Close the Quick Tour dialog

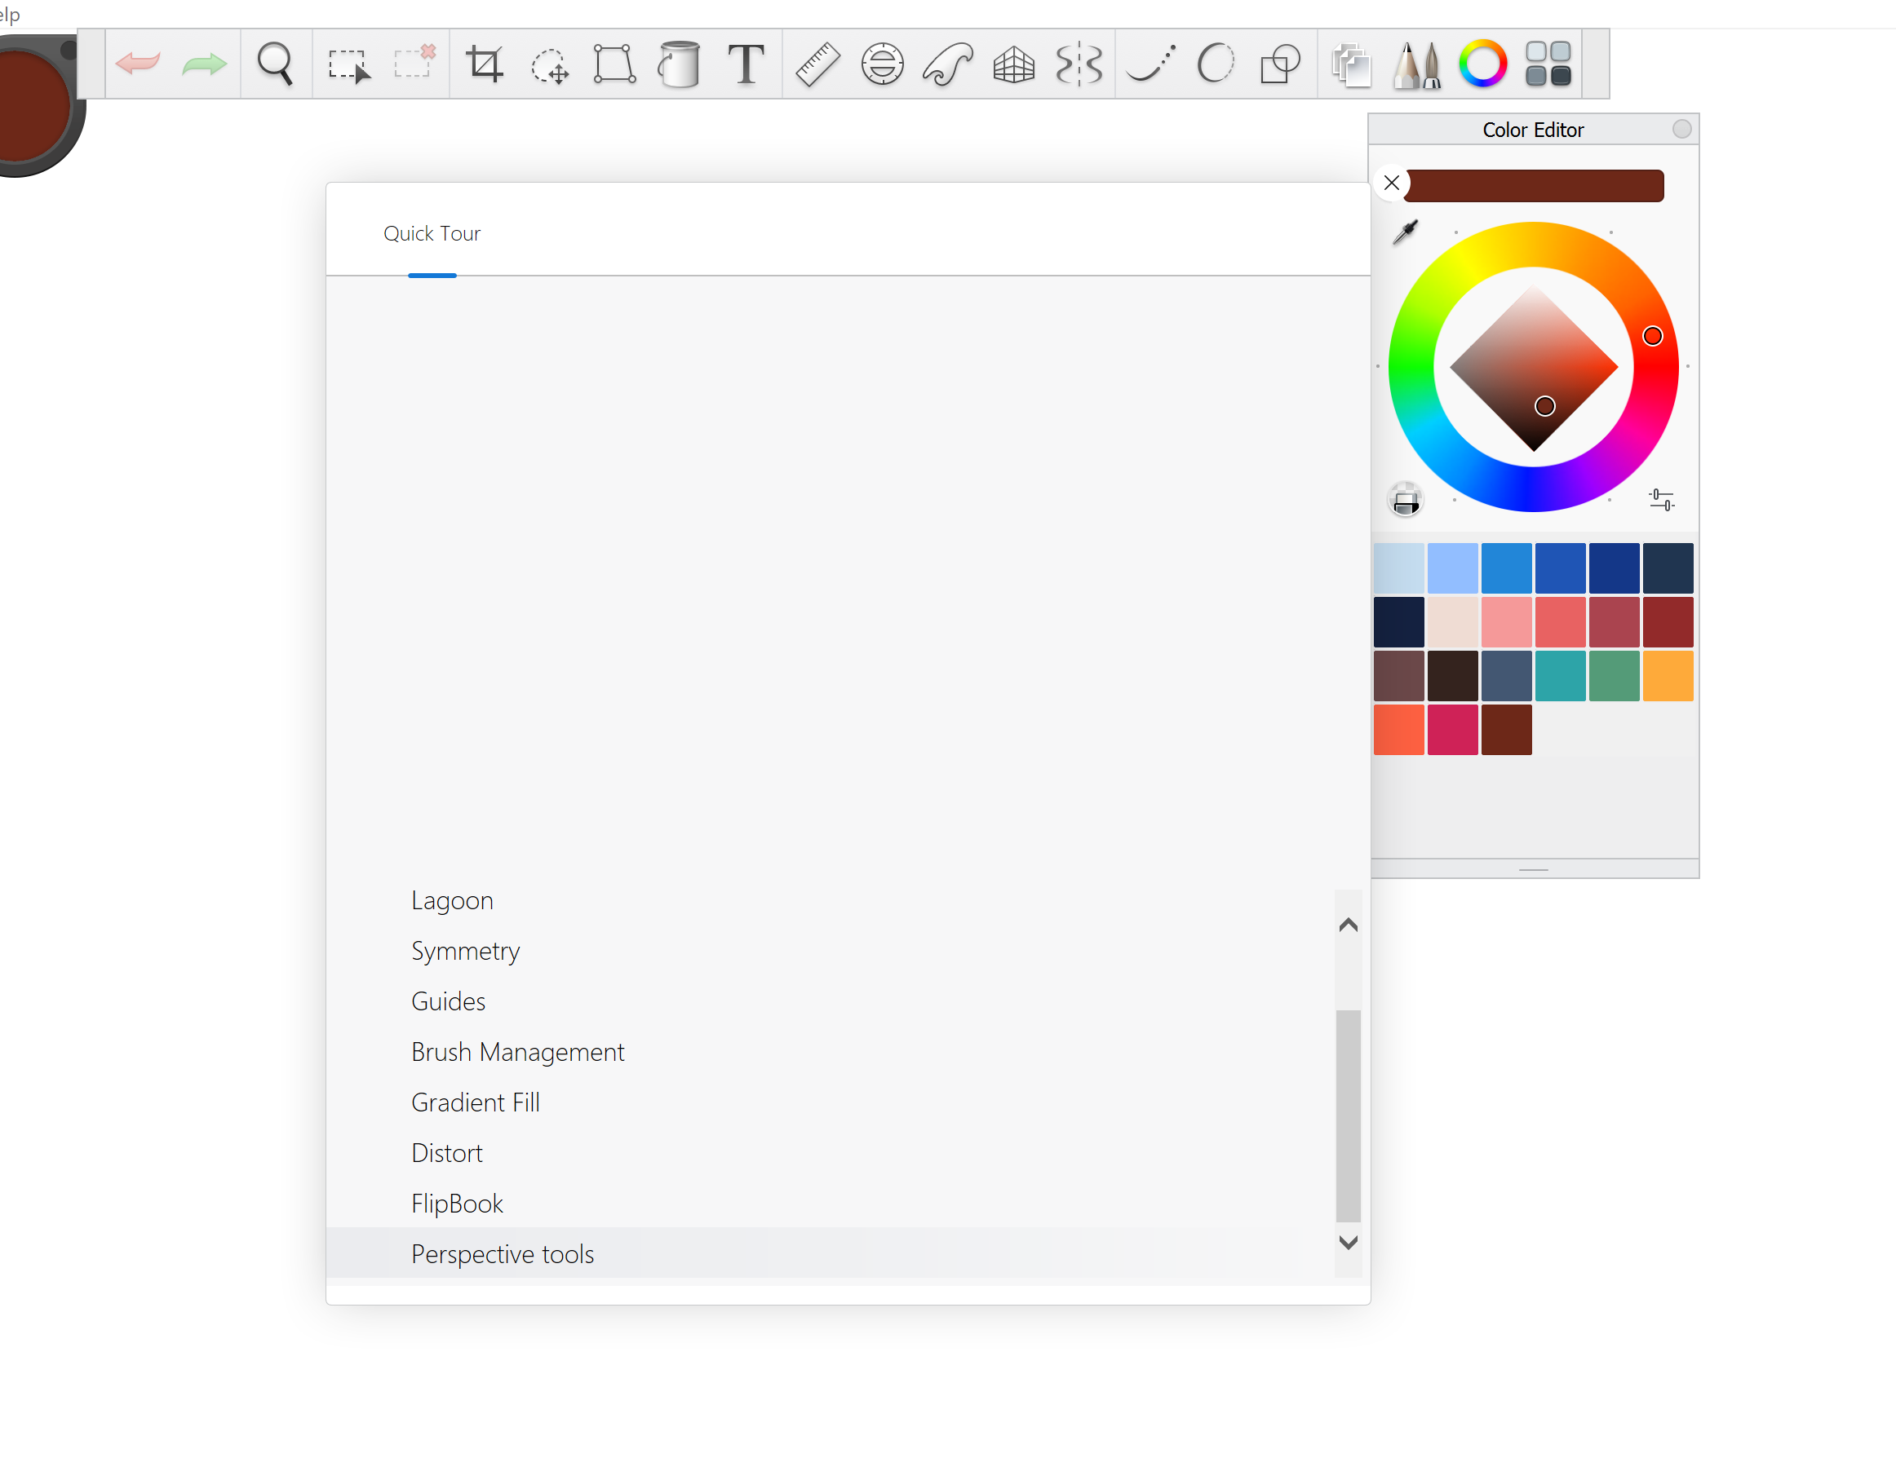point(1391,181)
